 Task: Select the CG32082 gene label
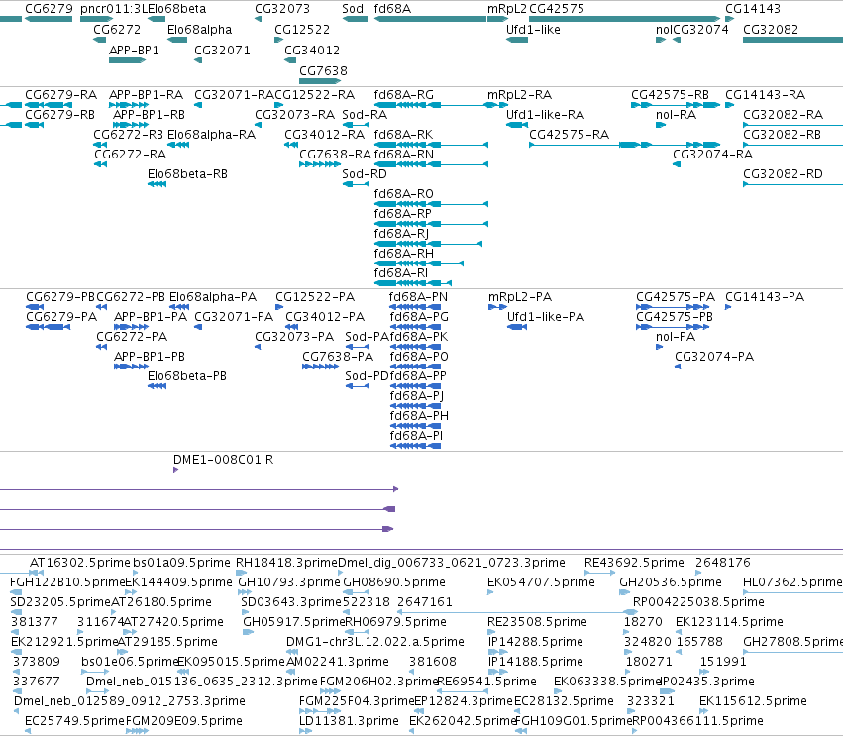coord(771,30)
